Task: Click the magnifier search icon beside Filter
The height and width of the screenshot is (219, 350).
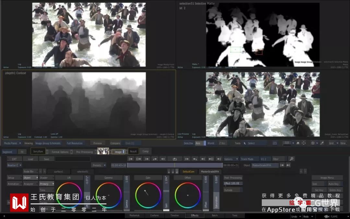Action: (x=291, y=159)
